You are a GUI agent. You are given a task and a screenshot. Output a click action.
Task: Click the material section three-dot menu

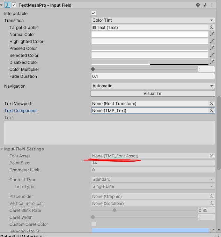pyautogui.click(x=218, y=236)
